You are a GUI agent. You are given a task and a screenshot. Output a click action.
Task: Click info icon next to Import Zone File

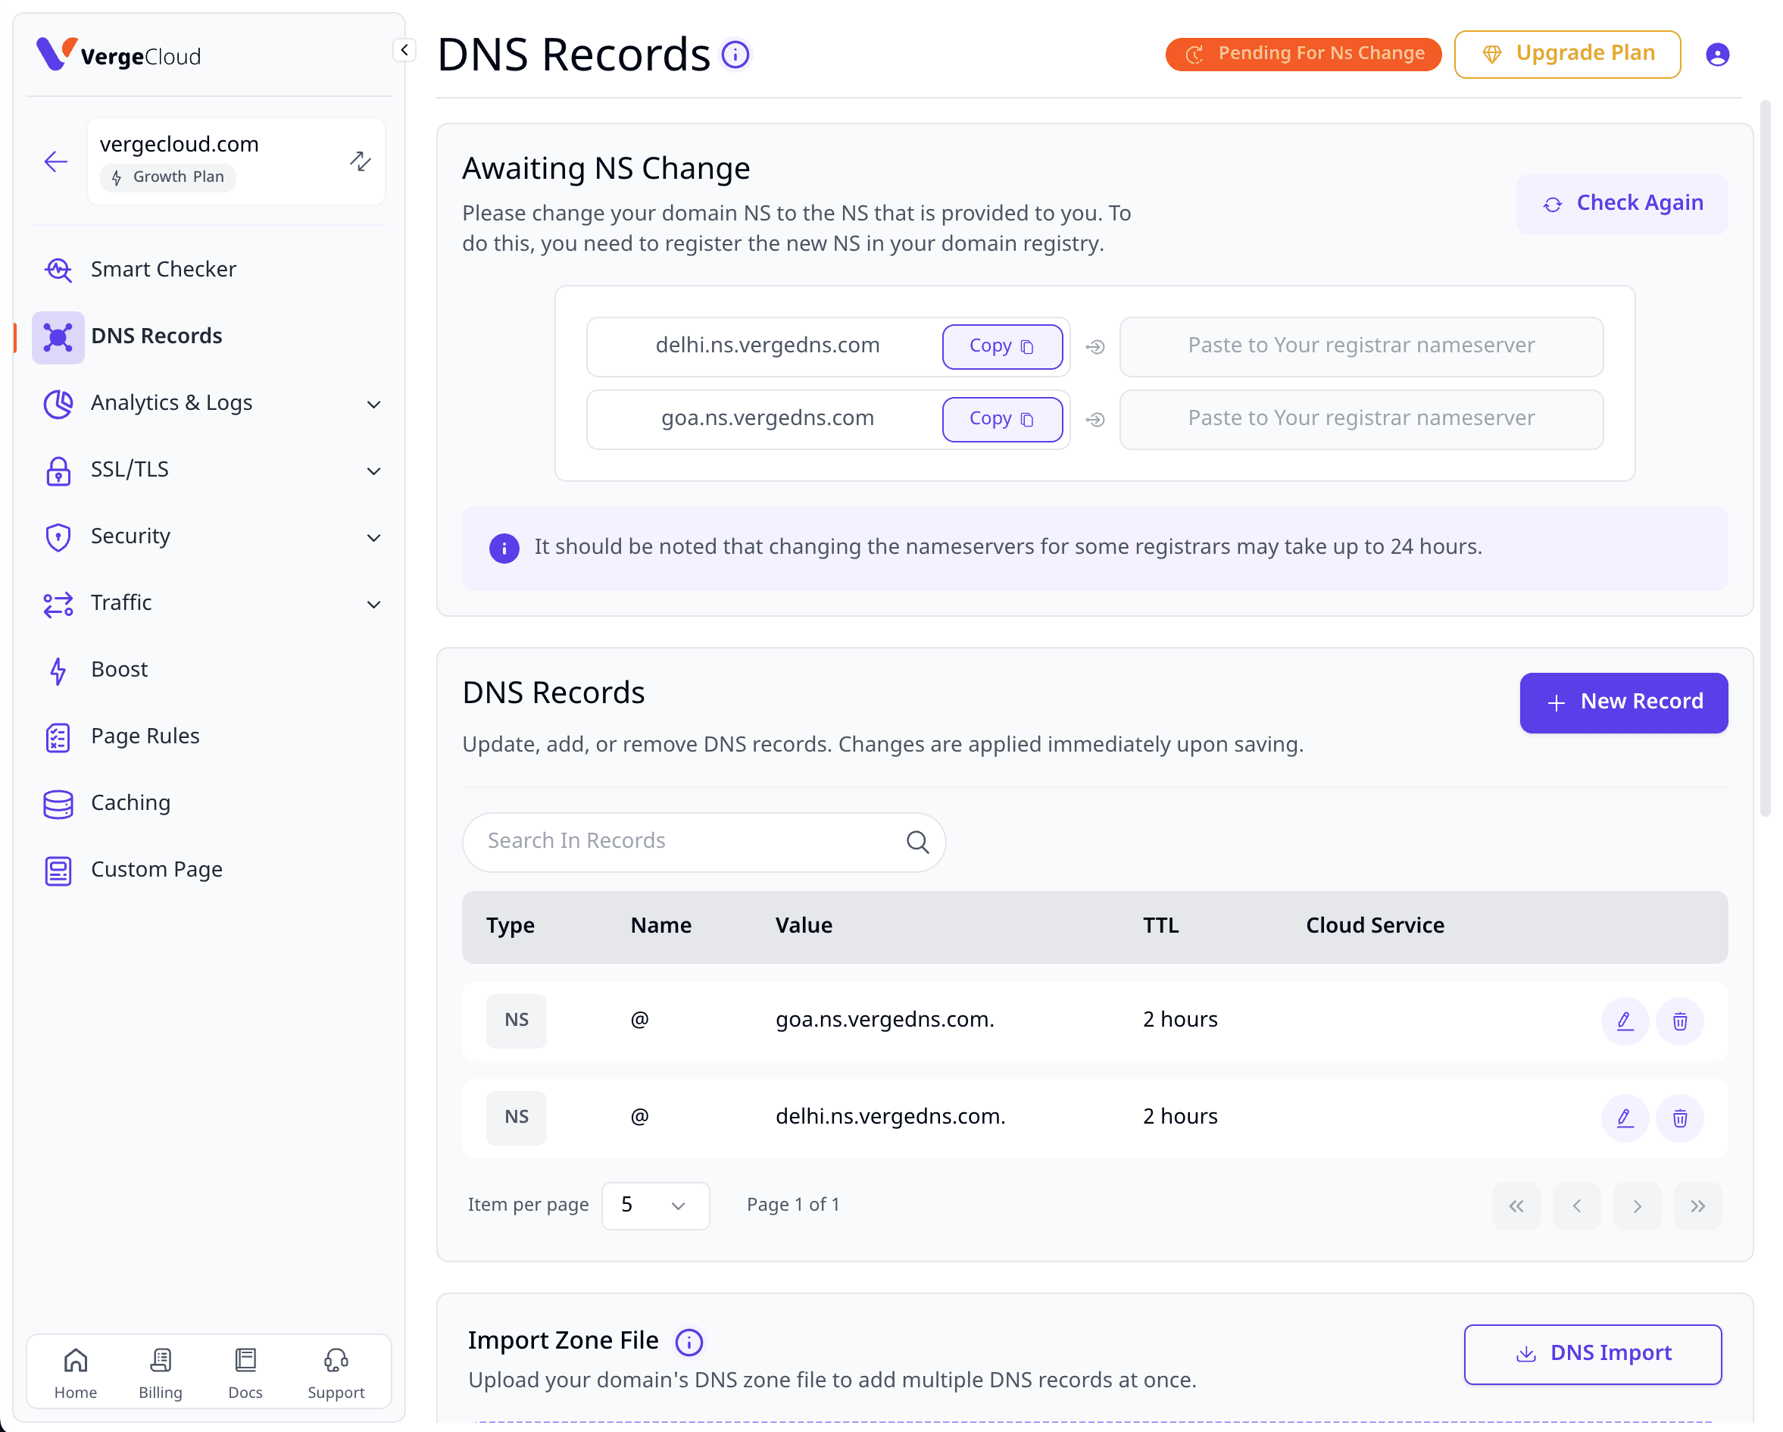689,1341
